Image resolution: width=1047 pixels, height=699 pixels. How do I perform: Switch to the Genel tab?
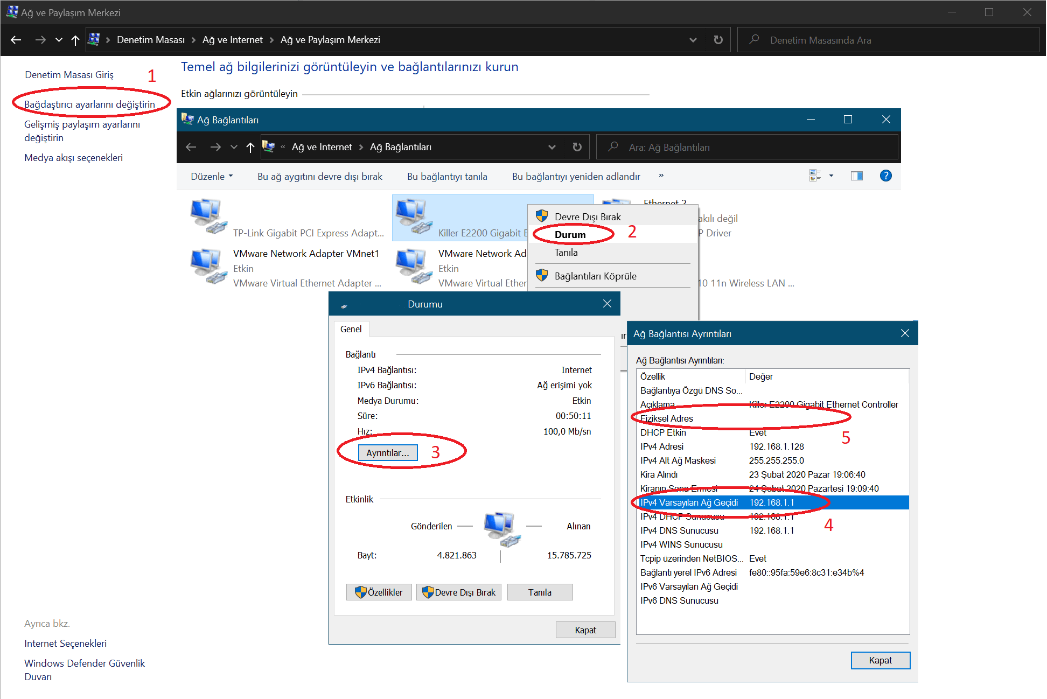click(351, 329)
